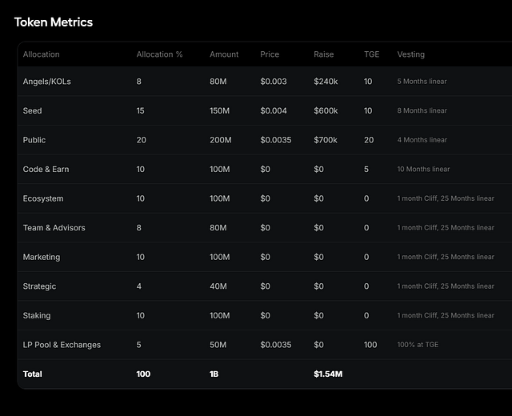Click the $1.54M total raise value
Viewport: 512px width, 416px height.
[x=328, y=374]
